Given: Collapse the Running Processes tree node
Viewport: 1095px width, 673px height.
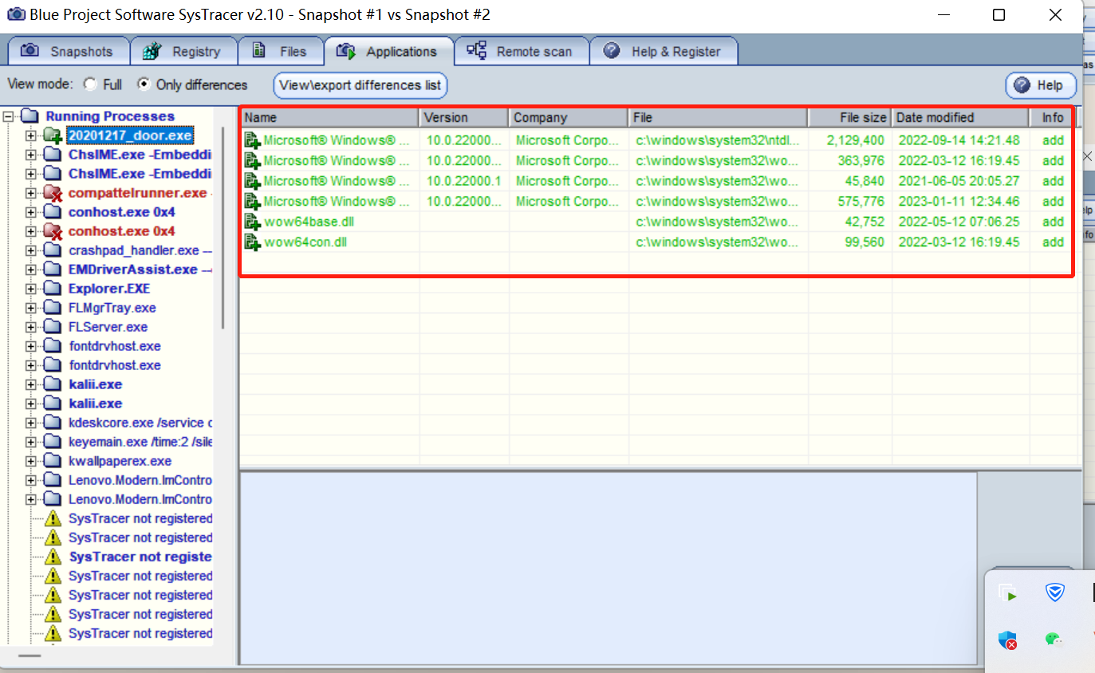Looking at the screenshot, I should pos(9,116).
